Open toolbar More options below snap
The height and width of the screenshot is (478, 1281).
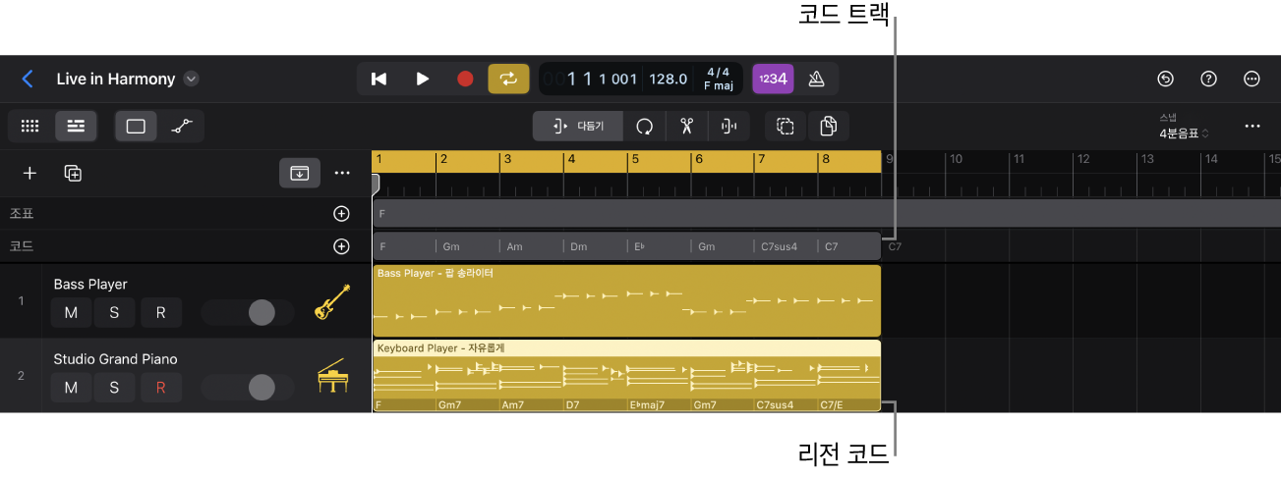coord(1252,127)
